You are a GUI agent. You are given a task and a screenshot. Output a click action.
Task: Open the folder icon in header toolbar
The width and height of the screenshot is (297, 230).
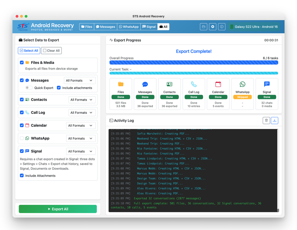pyautogui.click(x=203, y=27)
